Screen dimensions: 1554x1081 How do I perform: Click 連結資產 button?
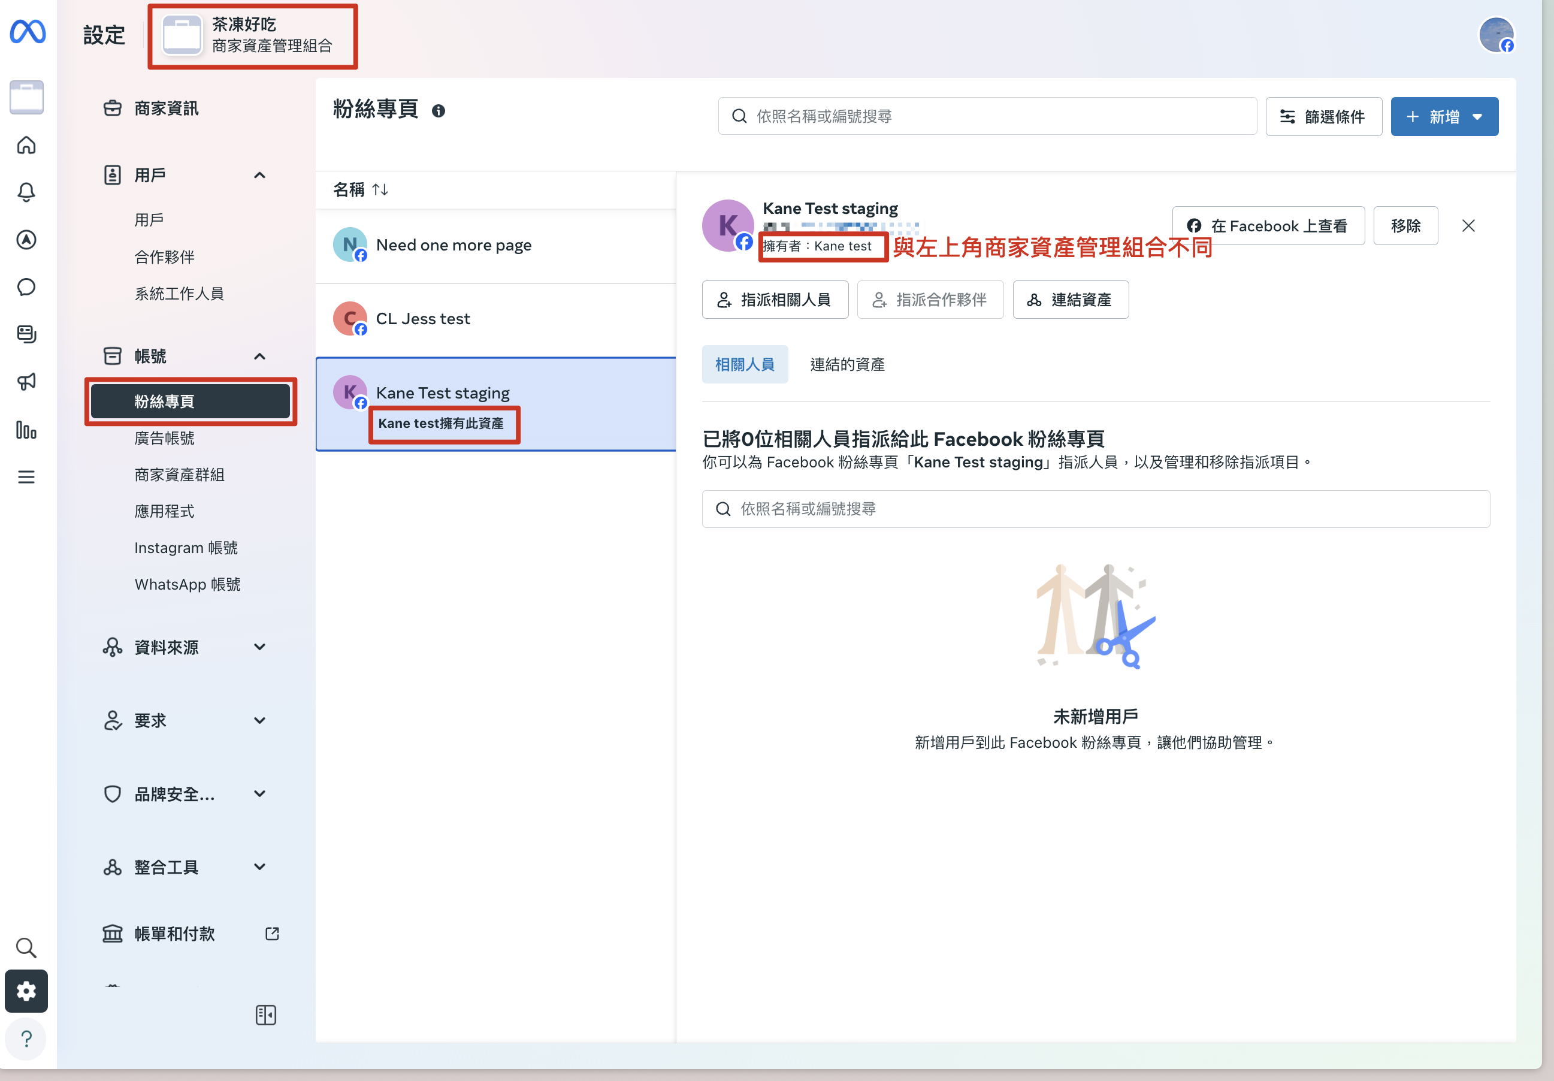pyautogui.click(x=1070, y=299)
